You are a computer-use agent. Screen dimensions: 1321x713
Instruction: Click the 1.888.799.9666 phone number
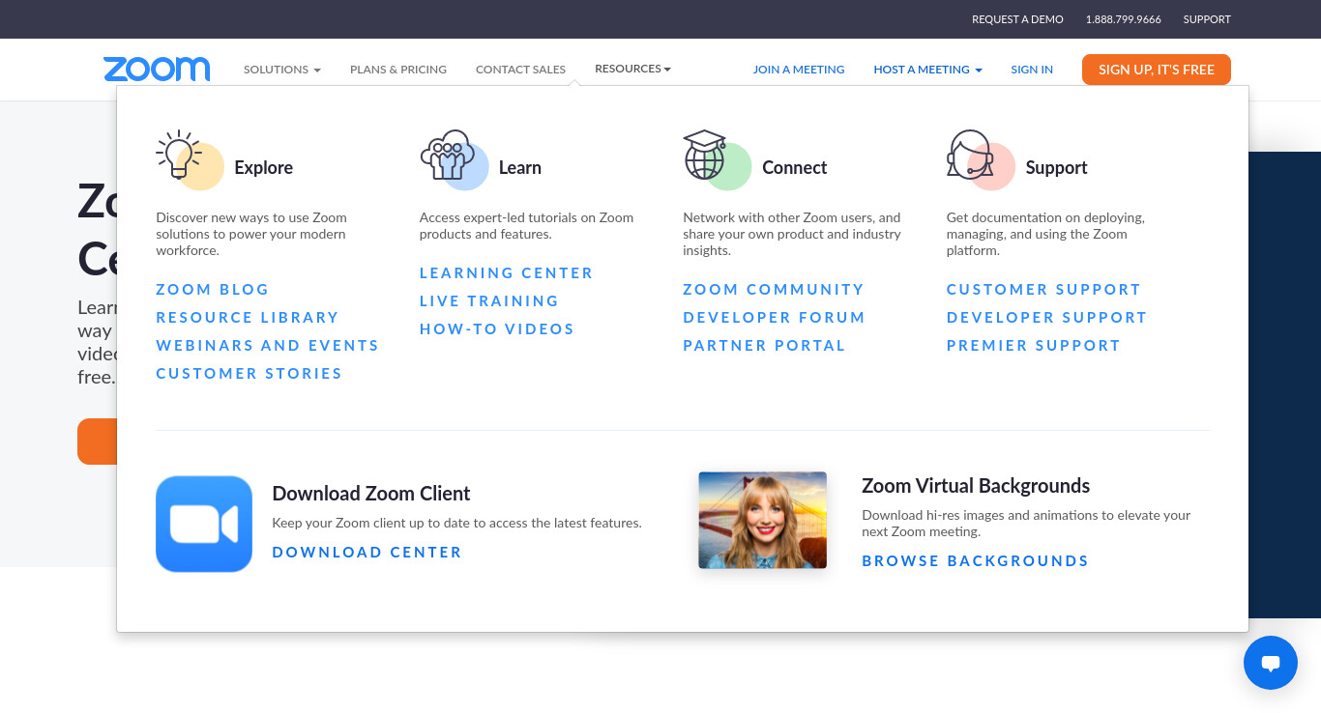1124,19
